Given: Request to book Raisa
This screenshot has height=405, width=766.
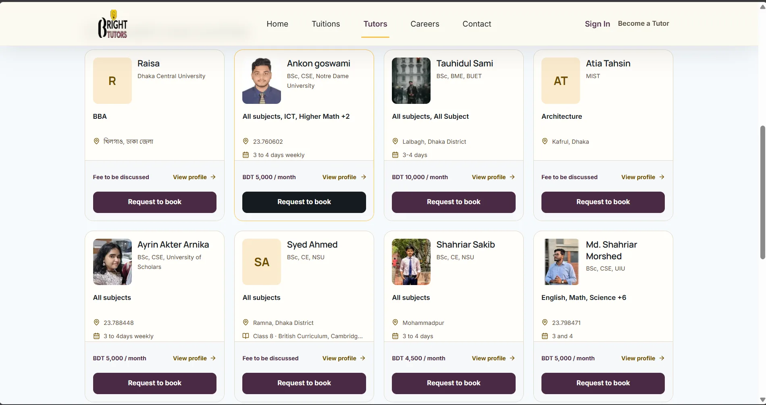Looking at the screenshot, I should (x=155, y=202).
